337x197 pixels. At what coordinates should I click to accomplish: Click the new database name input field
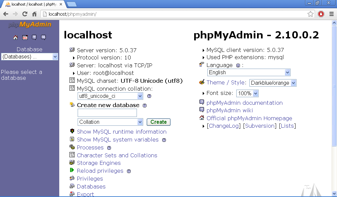tap(107, 113)
